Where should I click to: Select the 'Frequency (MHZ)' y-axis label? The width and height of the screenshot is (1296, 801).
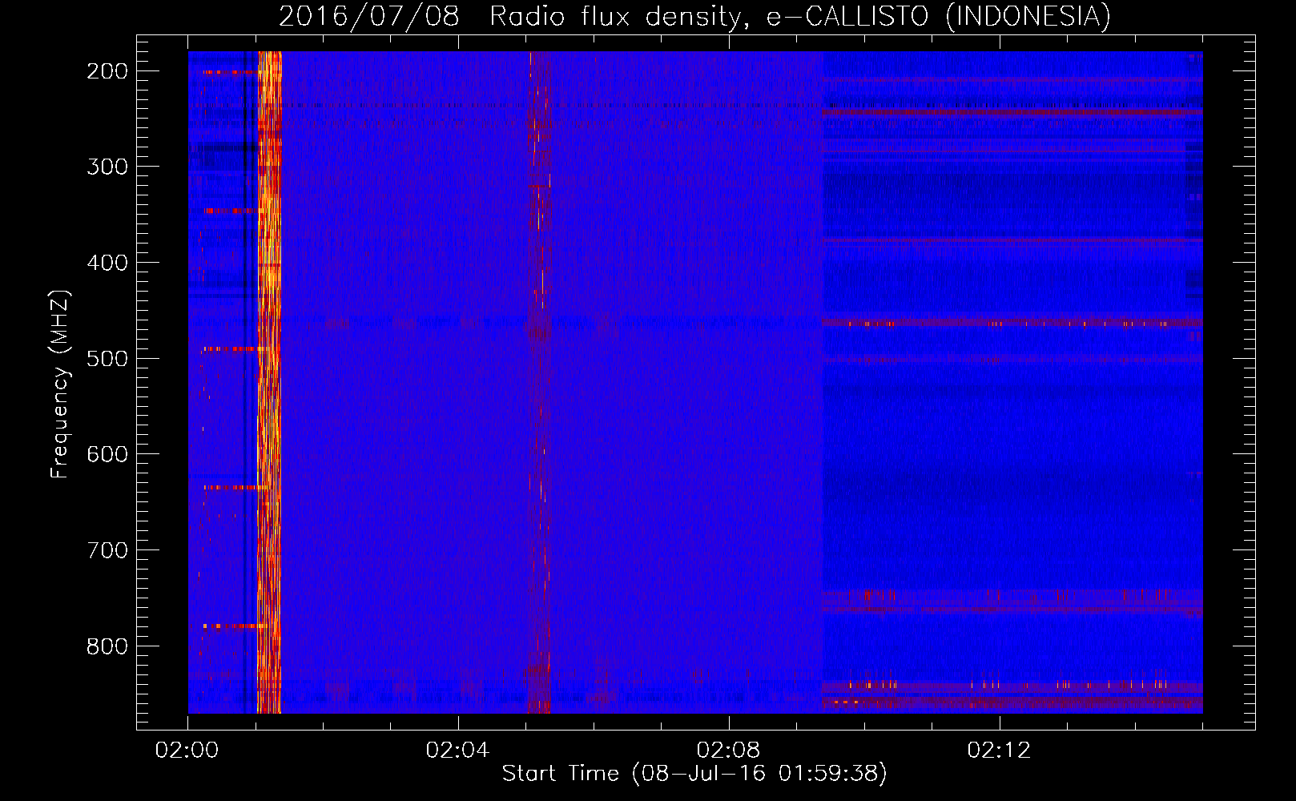point(60,384)
